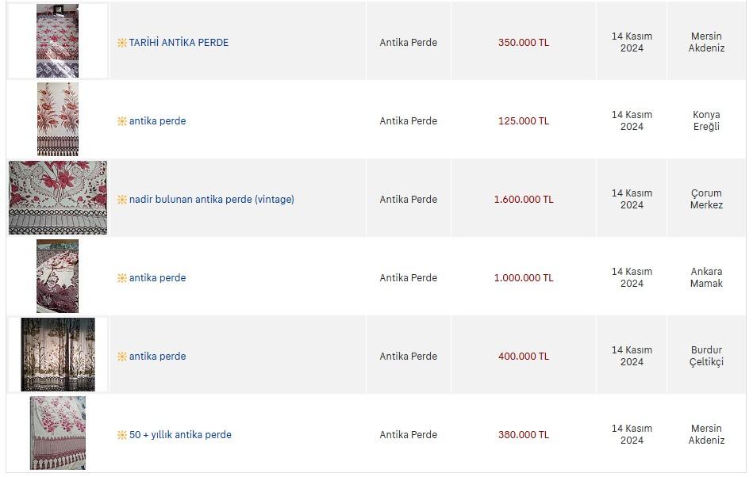This screenshot has height=477, width=753.
Task: Open the "TARİHİ ANTİKA PERDE" listing title
Action: 179,43
